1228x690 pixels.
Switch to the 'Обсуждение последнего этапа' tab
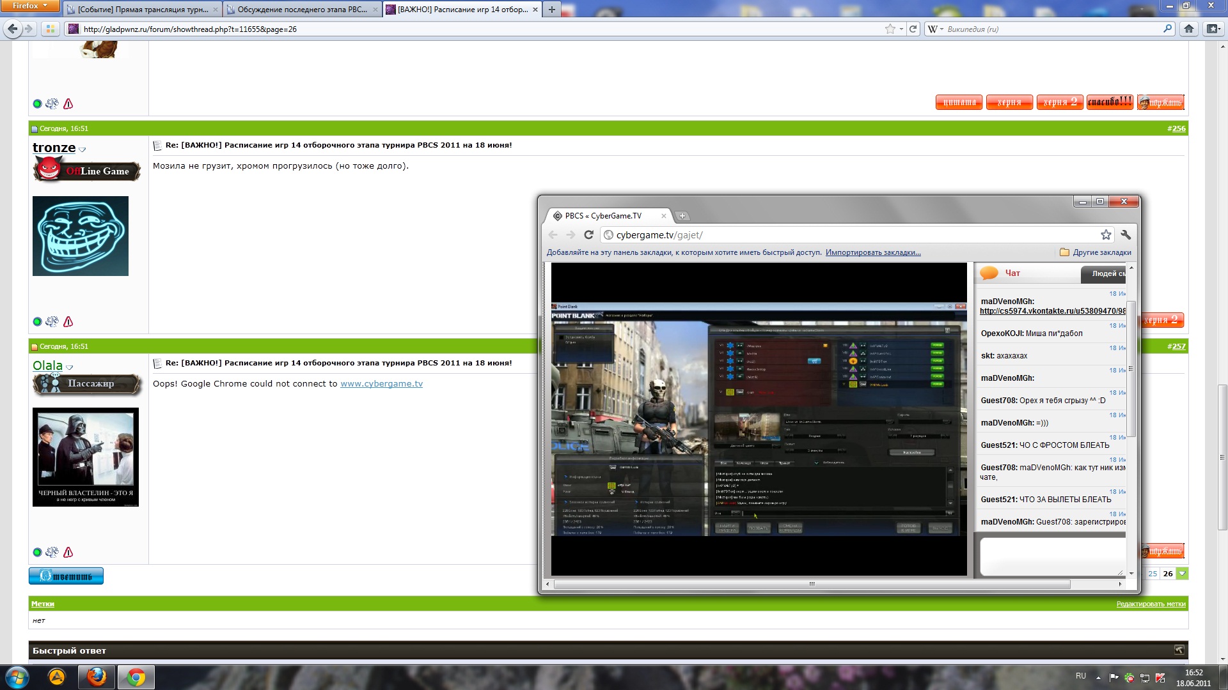coord(302,10)
